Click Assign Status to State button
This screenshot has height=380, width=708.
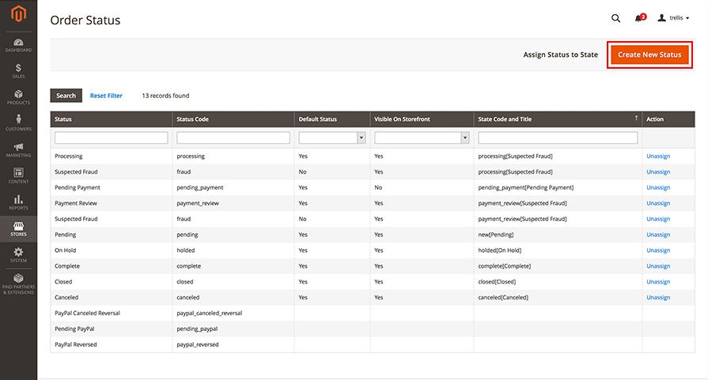coord(560,55)
